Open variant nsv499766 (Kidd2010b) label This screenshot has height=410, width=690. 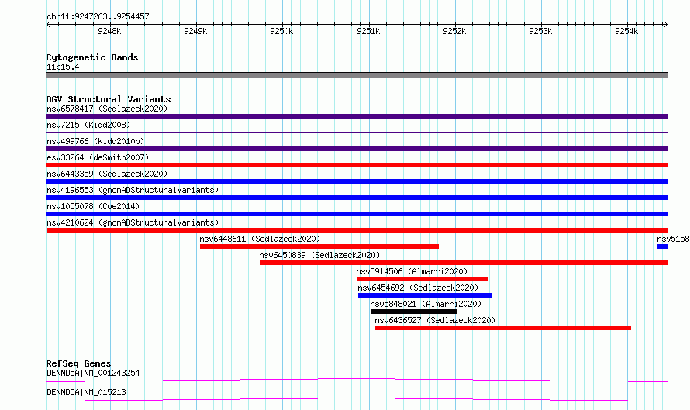pyautogui.click(x=95, y=141)
